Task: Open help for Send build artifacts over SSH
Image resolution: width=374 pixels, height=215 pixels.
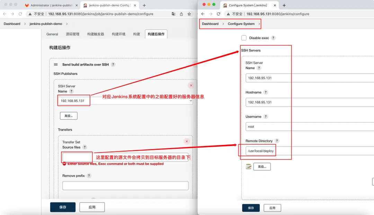Action: point(113,64)
